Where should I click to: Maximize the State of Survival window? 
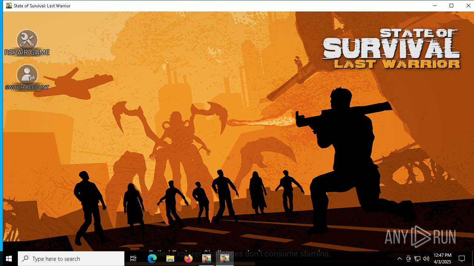[451, 6]
